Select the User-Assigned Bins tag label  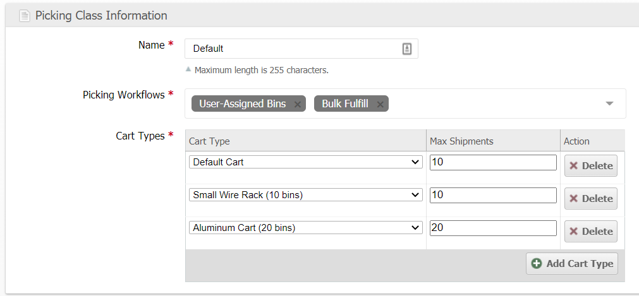[x=242, y=104]
